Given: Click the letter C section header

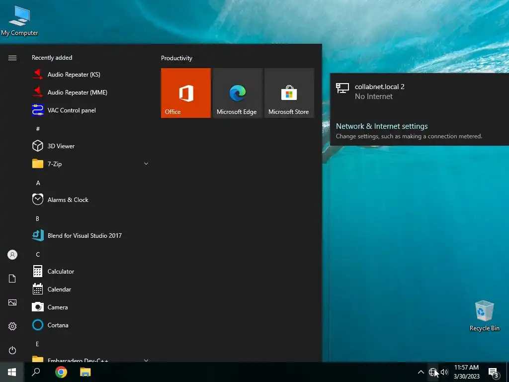Looking at the screenshot, I should [x=38, y=254].
